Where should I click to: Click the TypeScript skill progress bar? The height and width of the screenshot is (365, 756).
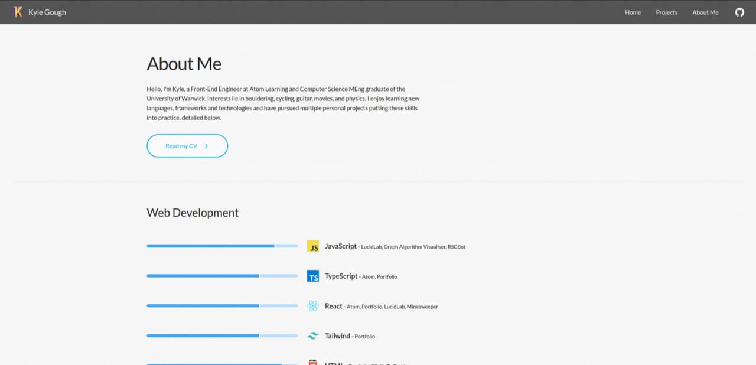click(222, 276)
